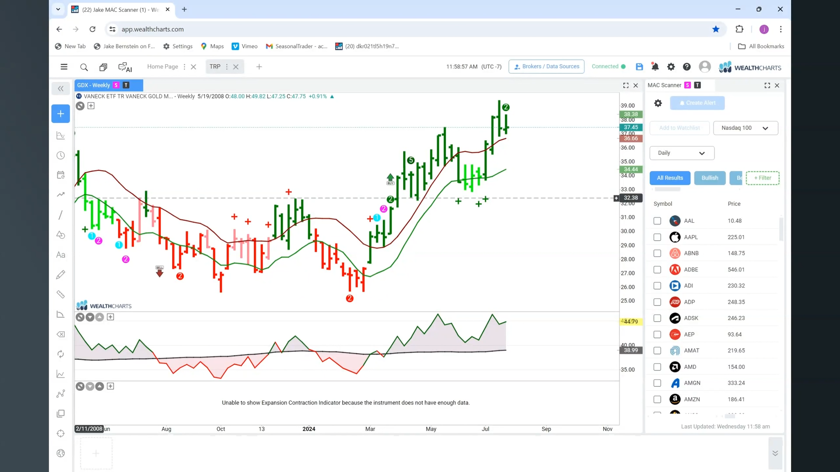This screenshot has height=472, width=840.
Task: Select the trend line drawing tool
Action: [60, 215]
